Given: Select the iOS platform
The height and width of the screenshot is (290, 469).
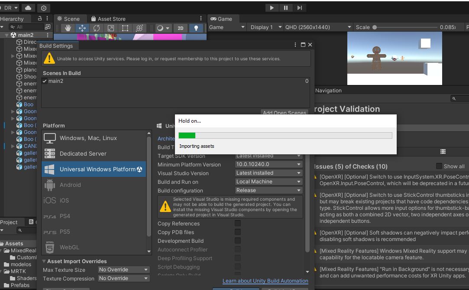Looking at the screenshot, I should 94,200.
